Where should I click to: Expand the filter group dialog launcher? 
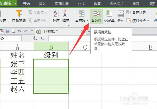coord(46,25)
